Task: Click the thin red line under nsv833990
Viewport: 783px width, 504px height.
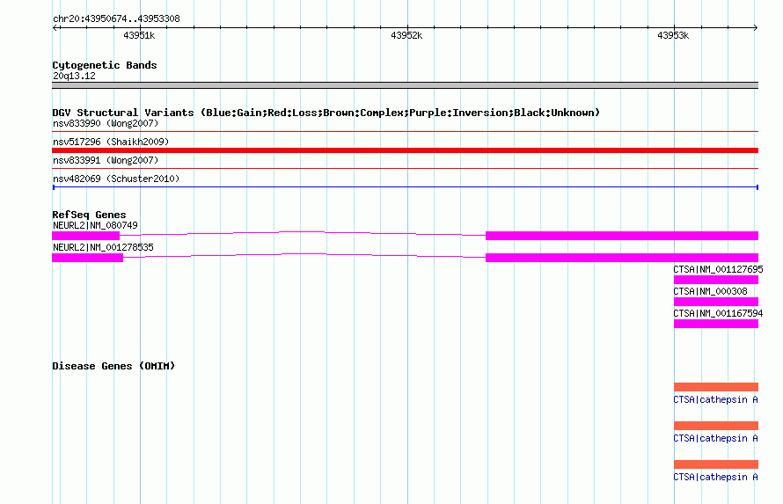Action: (405, 132)
